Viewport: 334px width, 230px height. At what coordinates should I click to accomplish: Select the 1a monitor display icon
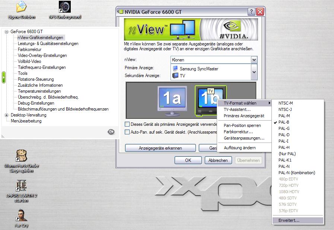pos(172,101)
